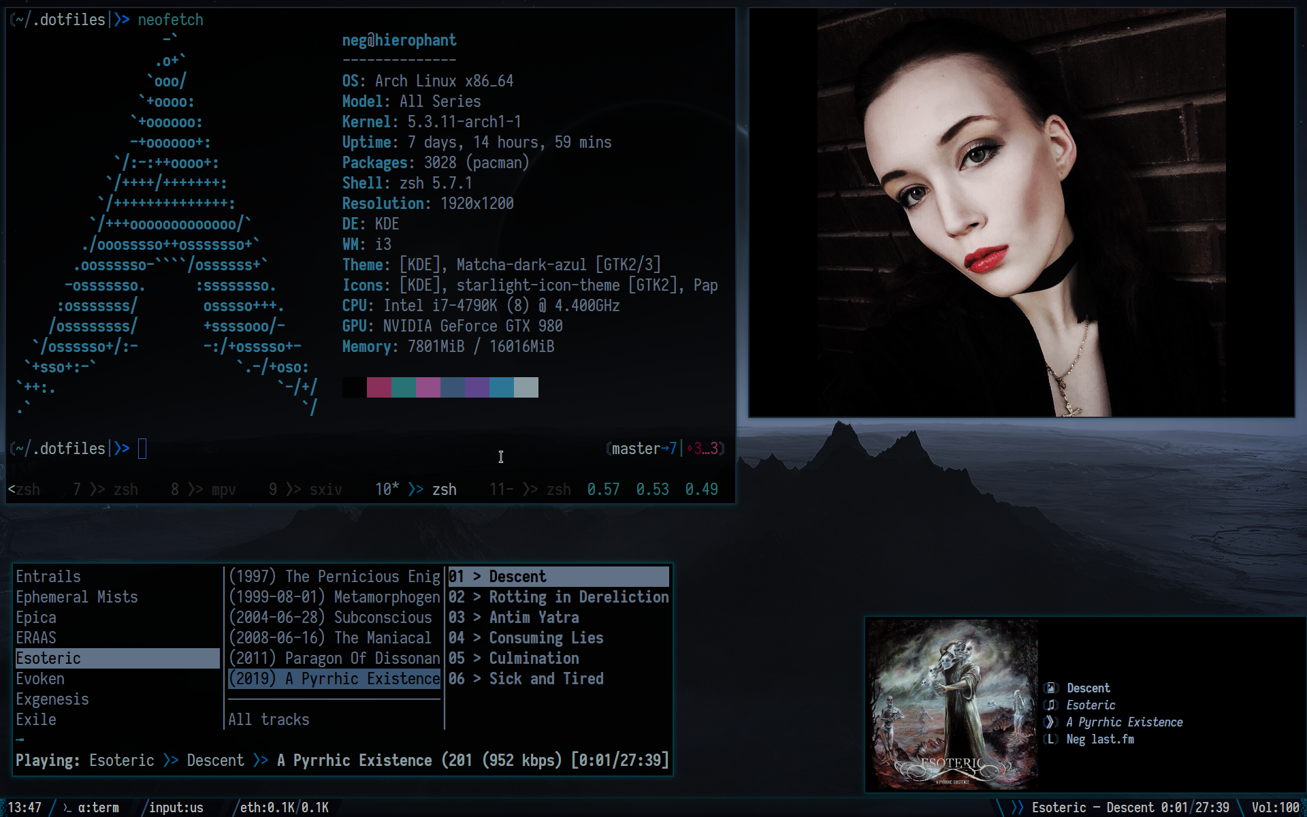Click the input:us keyboard layout indicator
This screenshot has width=1307, height=817.
point(176,808)
